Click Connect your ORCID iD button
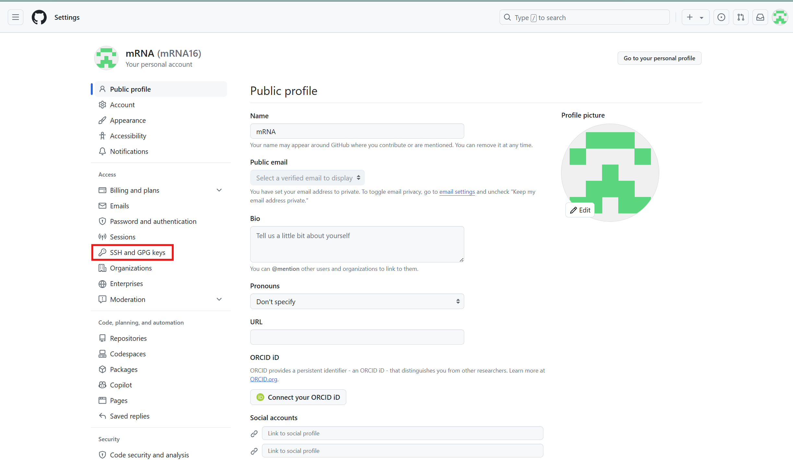793x460 pixels. tap(298, 397)
